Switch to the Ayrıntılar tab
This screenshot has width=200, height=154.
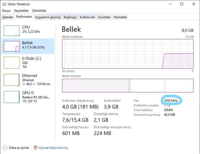pos(104,17)
